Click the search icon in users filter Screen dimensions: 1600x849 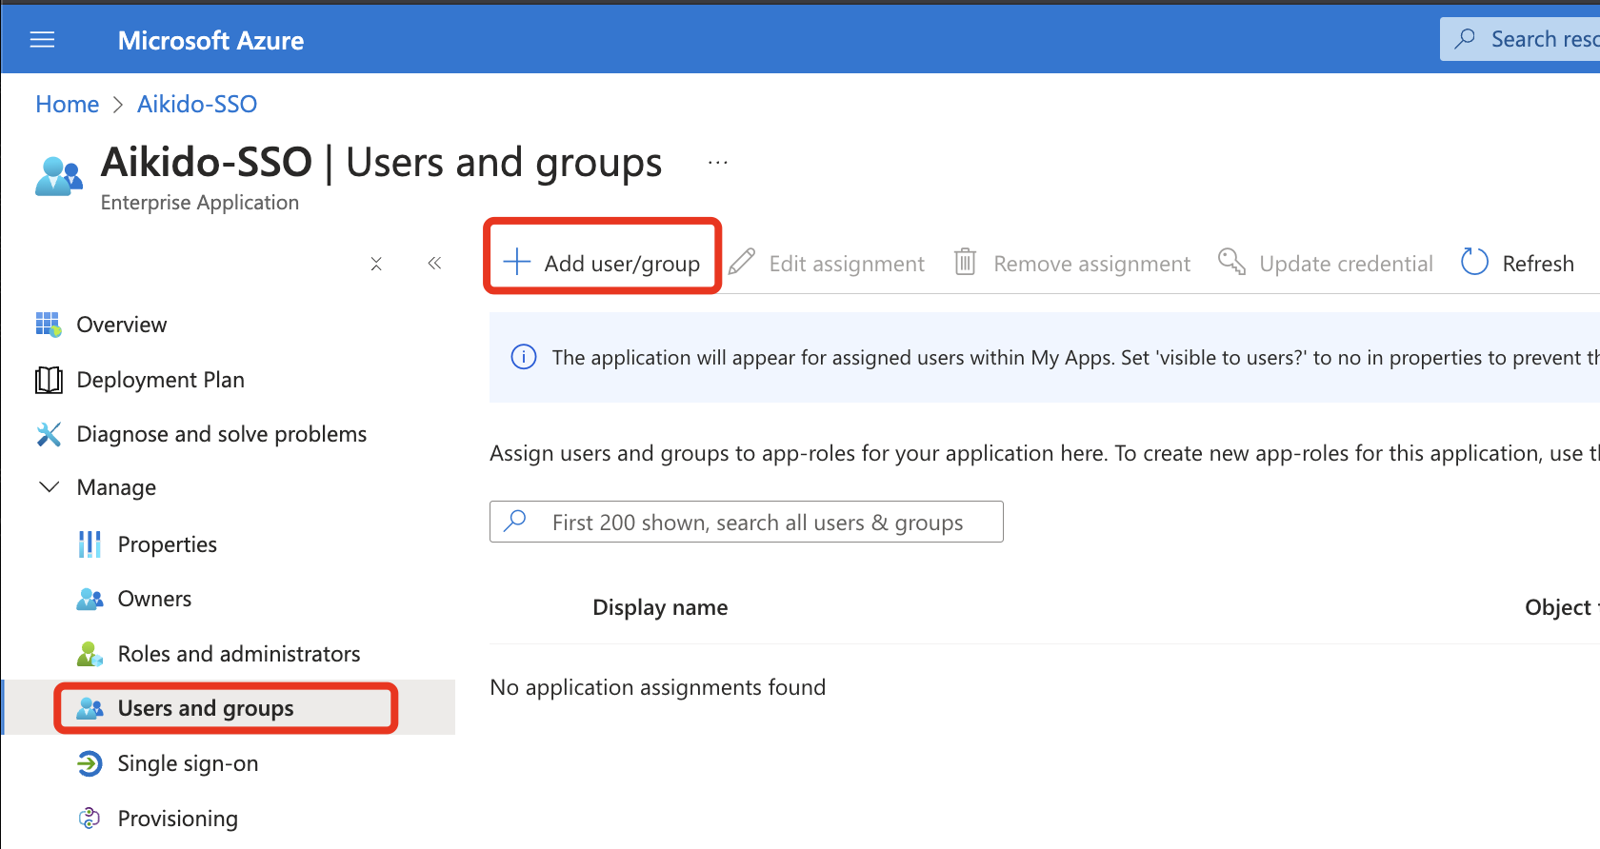[515, 521]
